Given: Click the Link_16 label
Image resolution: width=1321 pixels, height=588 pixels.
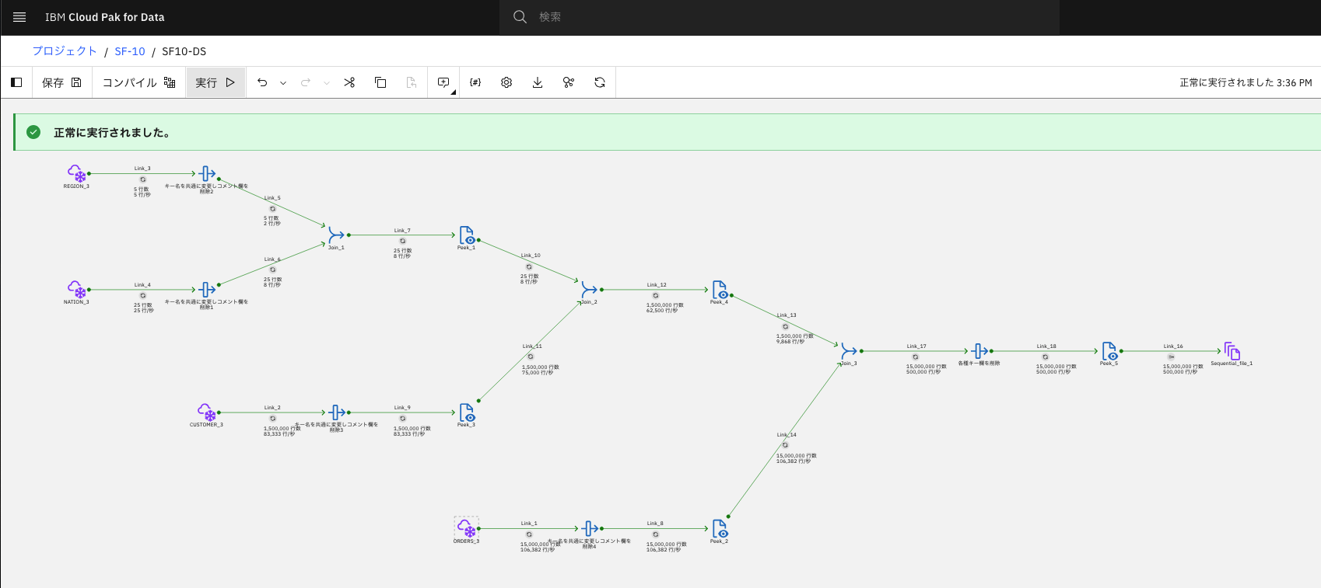Looking at the screenshot, I should 1173,346.
